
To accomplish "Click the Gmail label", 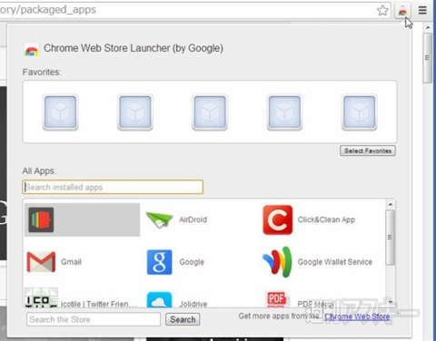I will 72,262.
